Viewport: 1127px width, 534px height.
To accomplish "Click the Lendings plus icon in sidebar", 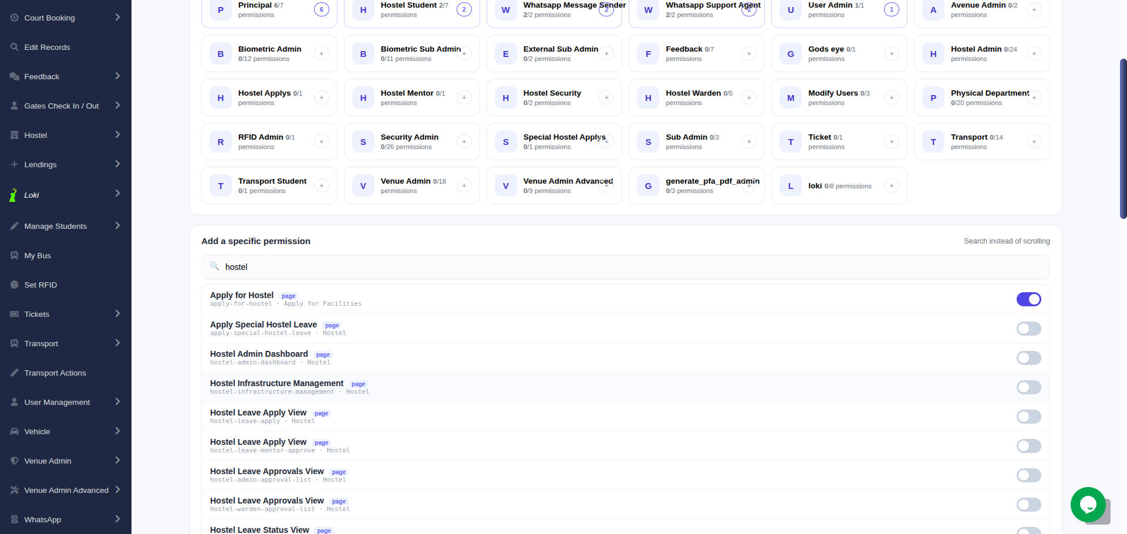I will pyautogui.click(x=15, y=164).
